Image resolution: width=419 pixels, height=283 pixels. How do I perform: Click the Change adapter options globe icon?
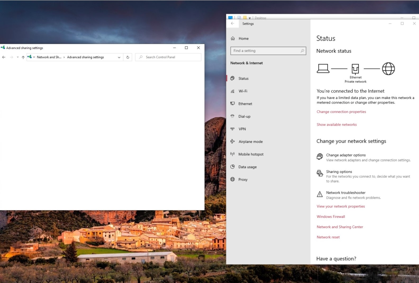point(320,156)
